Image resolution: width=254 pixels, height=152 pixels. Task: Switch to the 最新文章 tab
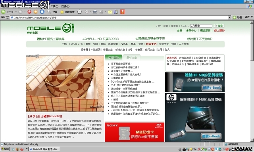pyautogui.click(x=131, y=57)
